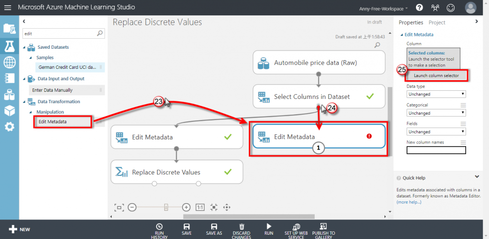
Task: Select German Credit Card UCI dataset item
Action: pos(70,67)
